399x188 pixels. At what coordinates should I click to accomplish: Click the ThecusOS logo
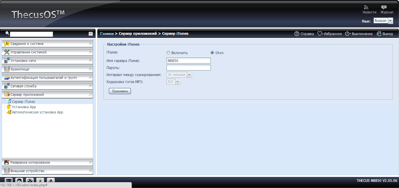(x=38, y=14)
